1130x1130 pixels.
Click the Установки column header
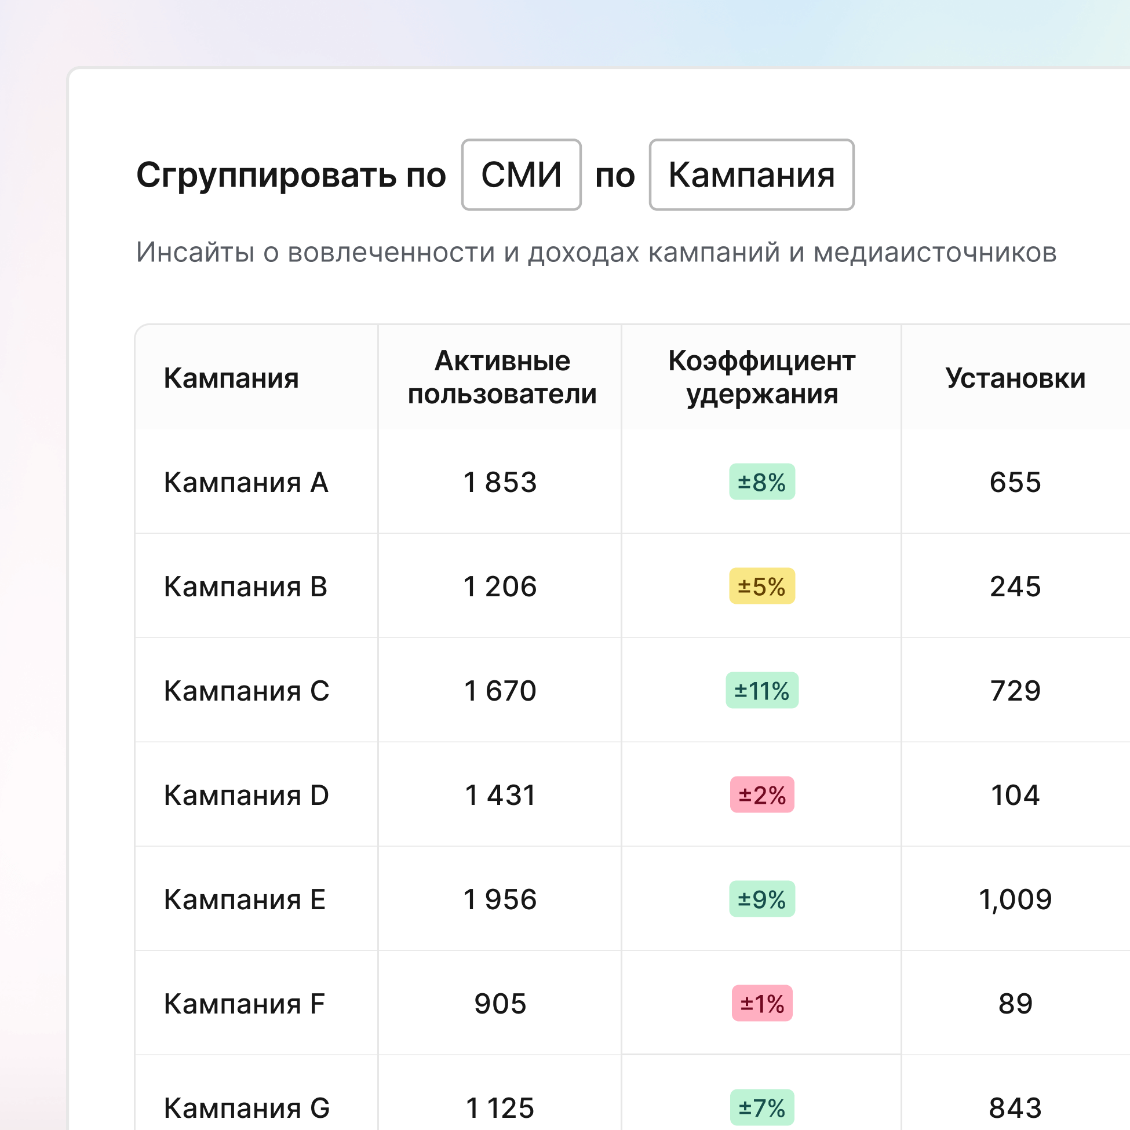click(x=1015, y=378)
